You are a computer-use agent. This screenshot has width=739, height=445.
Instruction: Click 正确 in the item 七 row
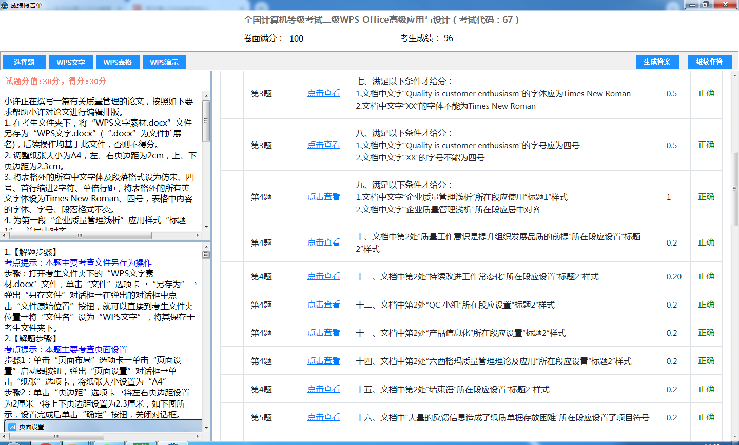pos(706,93)
